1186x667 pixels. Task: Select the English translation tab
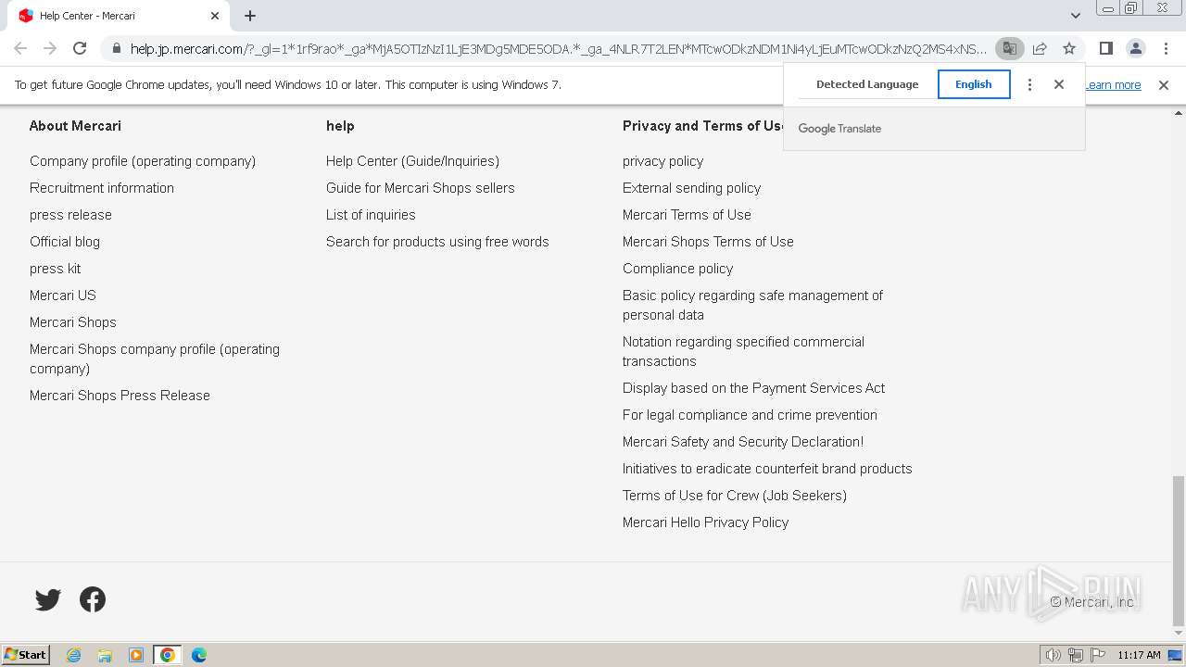tap(973, 84)
